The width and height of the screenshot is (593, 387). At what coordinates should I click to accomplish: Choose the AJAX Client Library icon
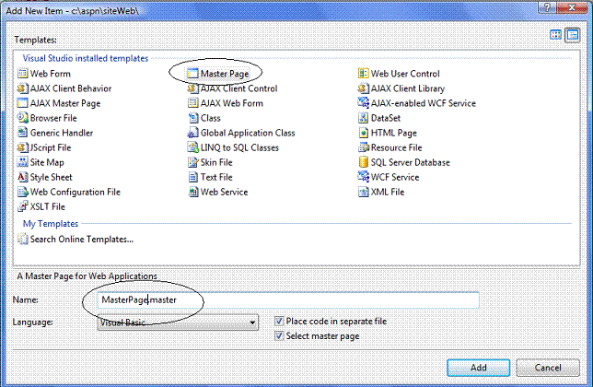[x=363, y=88]
